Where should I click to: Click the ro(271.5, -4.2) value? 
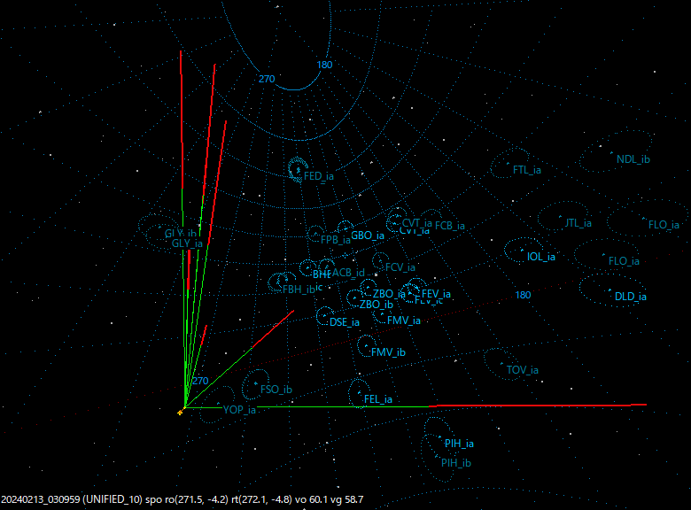coord(197,499)
